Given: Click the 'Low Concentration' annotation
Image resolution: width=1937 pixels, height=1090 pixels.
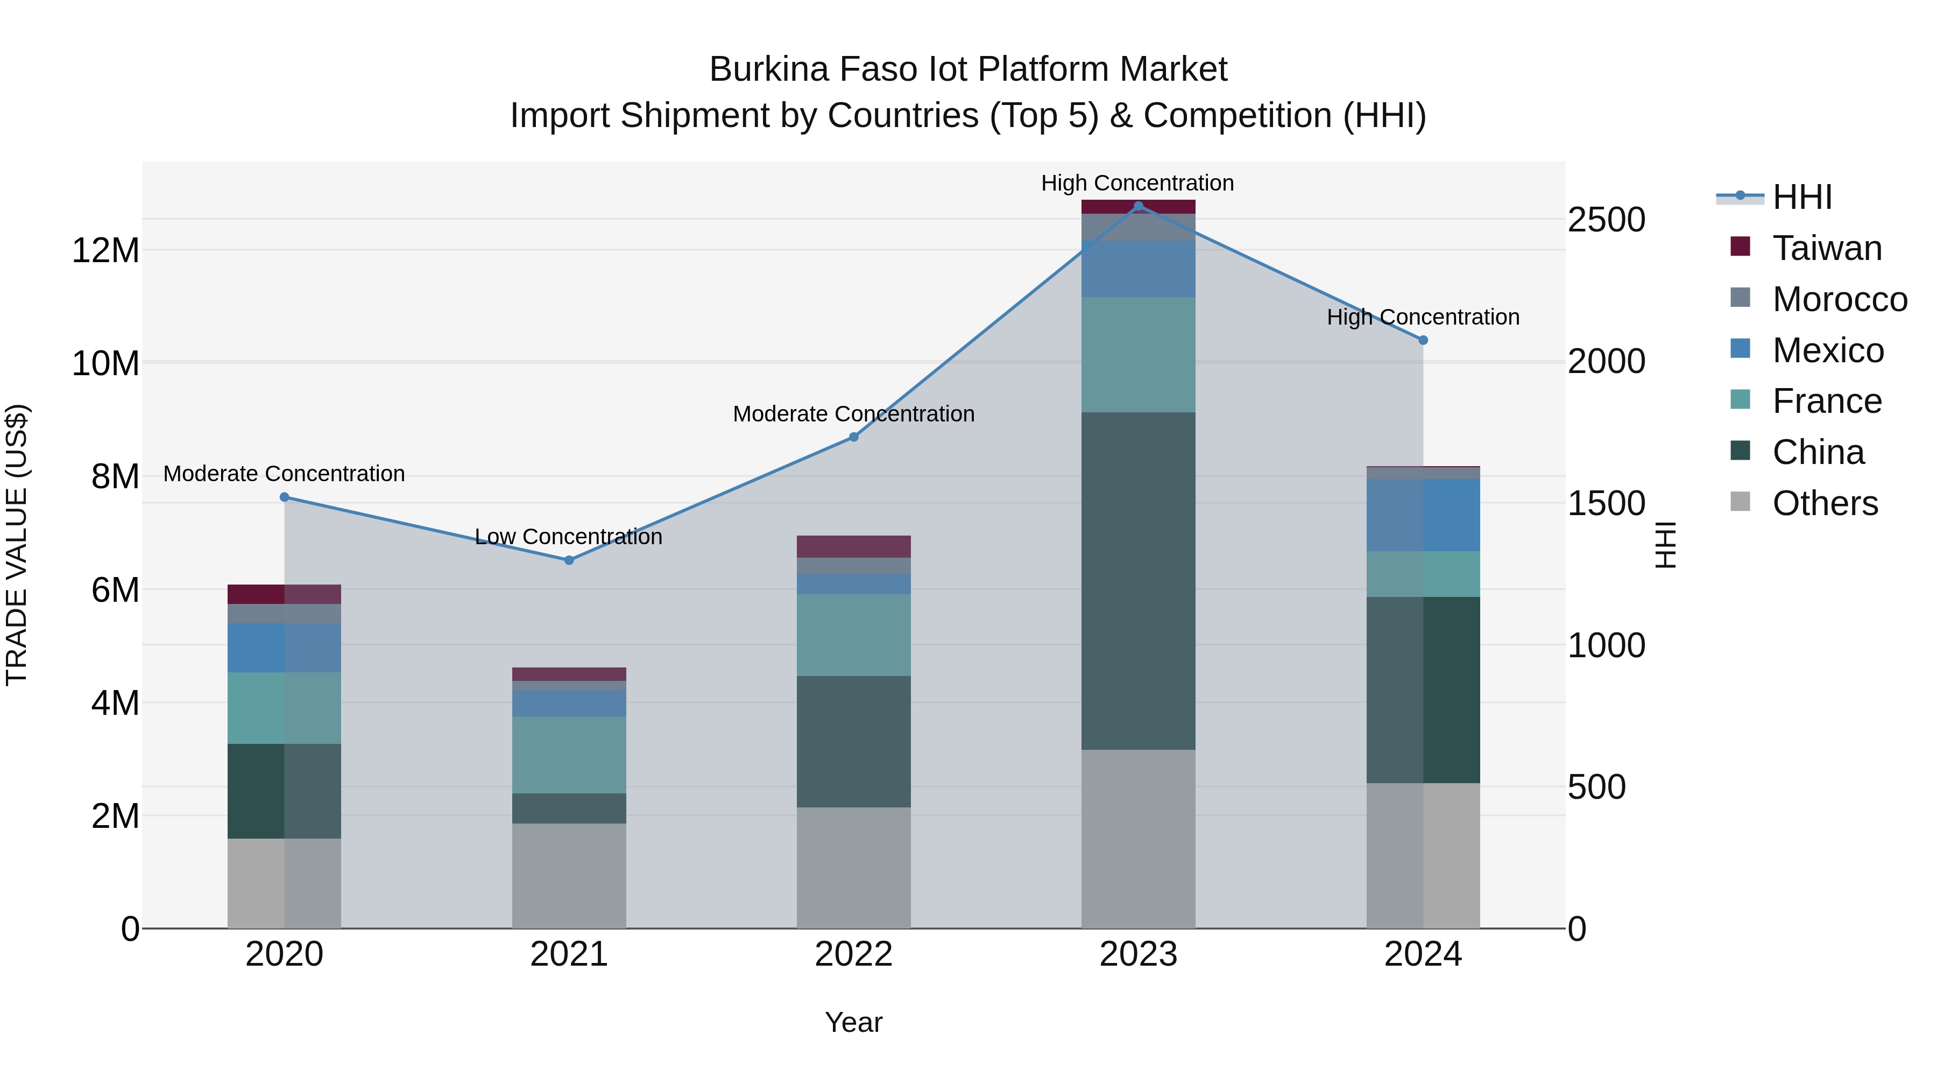Looking at the screenshot, I should pos(569,537).
